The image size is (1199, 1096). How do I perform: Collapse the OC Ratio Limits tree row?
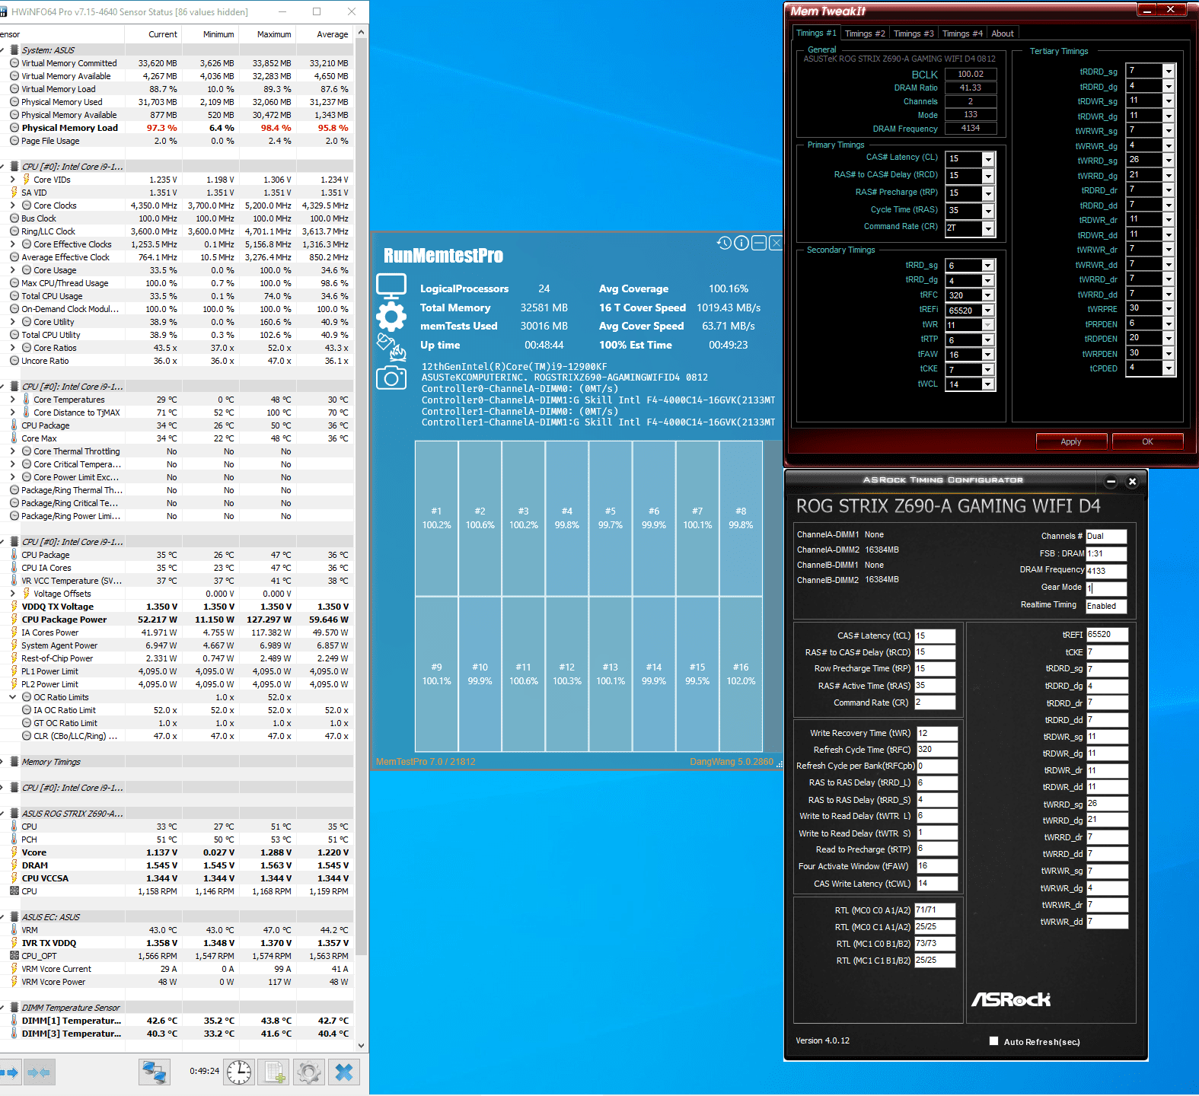tap(13, 697)
